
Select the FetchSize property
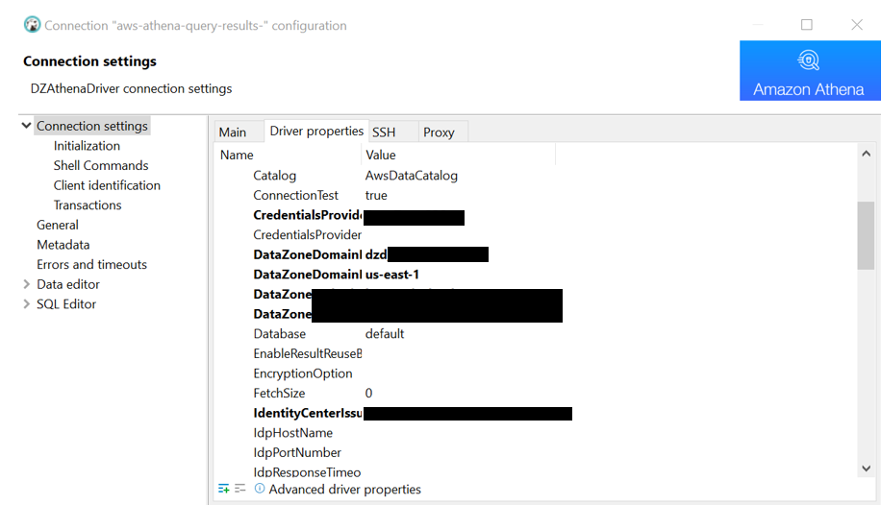point(279,393)
